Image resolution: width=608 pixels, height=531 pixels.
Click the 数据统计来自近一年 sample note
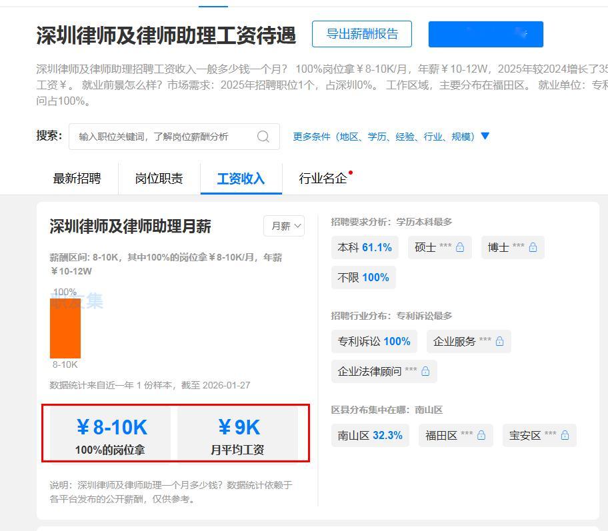(x=150, y=385)
